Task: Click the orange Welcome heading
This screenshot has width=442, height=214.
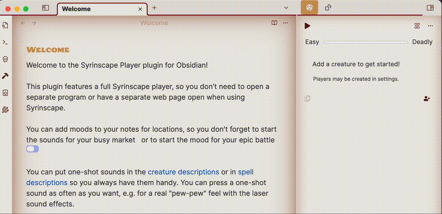Action: click(48, 50)
